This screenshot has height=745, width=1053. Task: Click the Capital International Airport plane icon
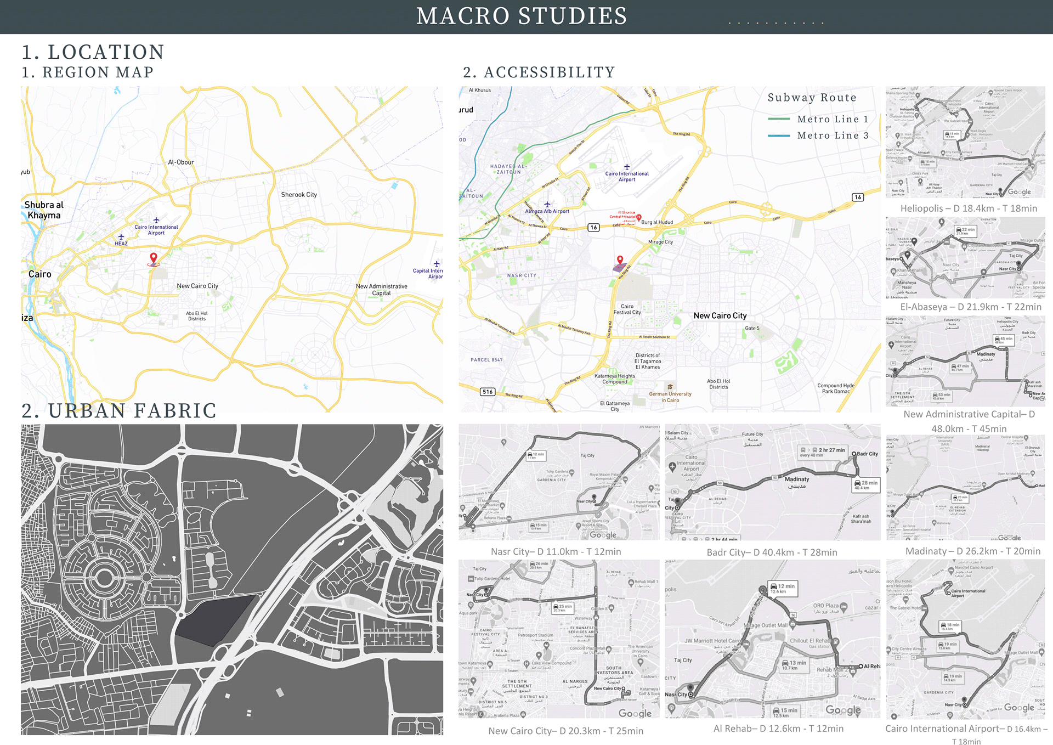tap(437, 264)
